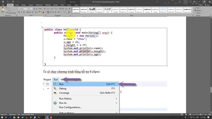Toggle Show/Hide paragraph marks

pyautogui.click(x=70, y=9)
